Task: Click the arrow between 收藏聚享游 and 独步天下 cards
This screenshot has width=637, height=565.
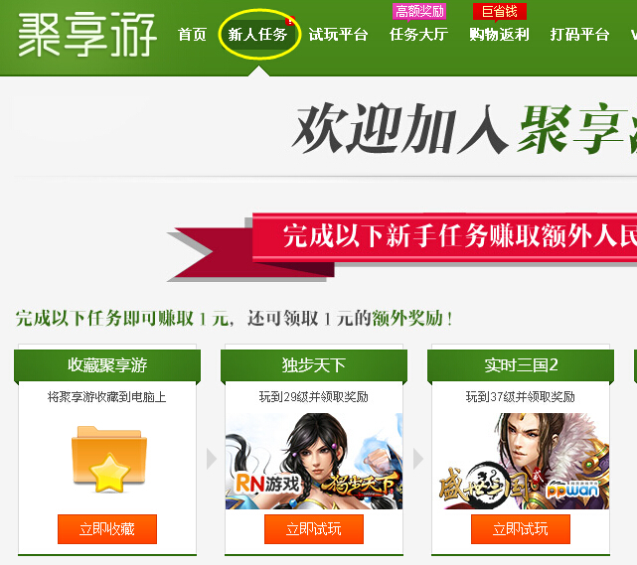Action: click(212, 459)
